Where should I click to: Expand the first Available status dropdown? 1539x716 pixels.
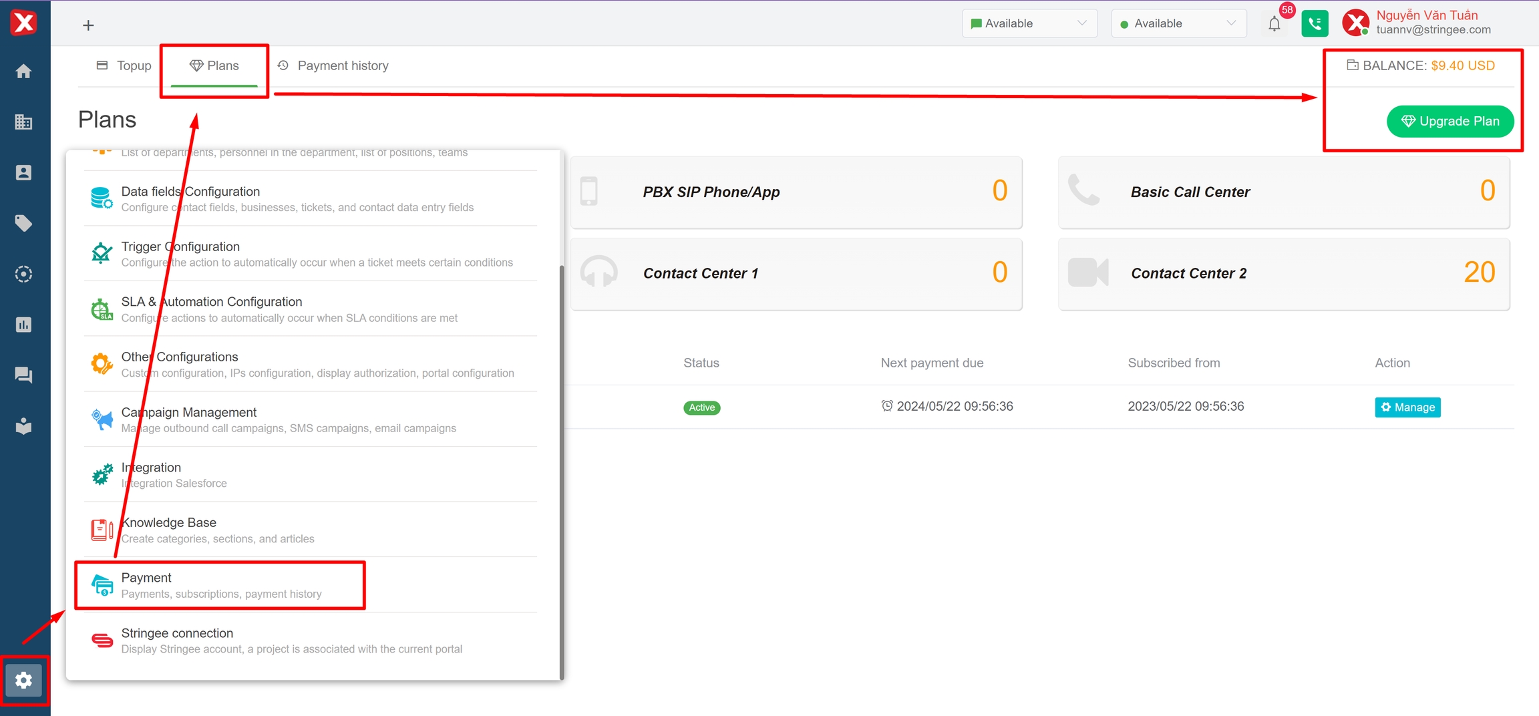click(1029, 23)
